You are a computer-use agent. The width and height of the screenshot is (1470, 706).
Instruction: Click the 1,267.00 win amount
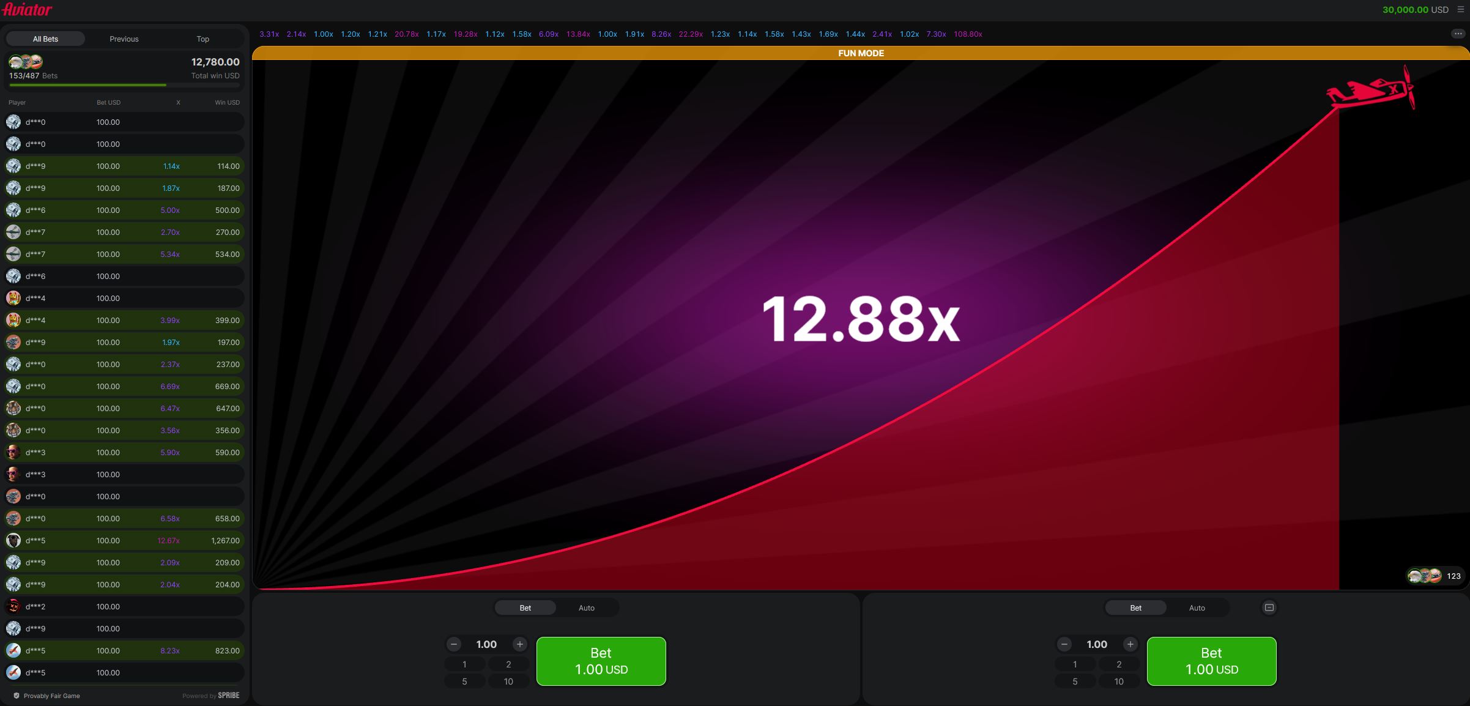point(225,541)
